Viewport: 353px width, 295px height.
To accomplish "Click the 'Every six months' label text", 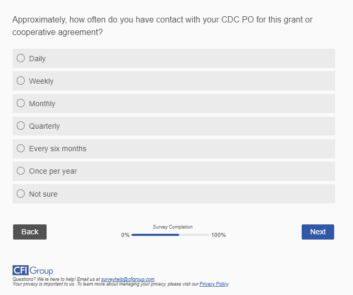I will tap(58, 149).
